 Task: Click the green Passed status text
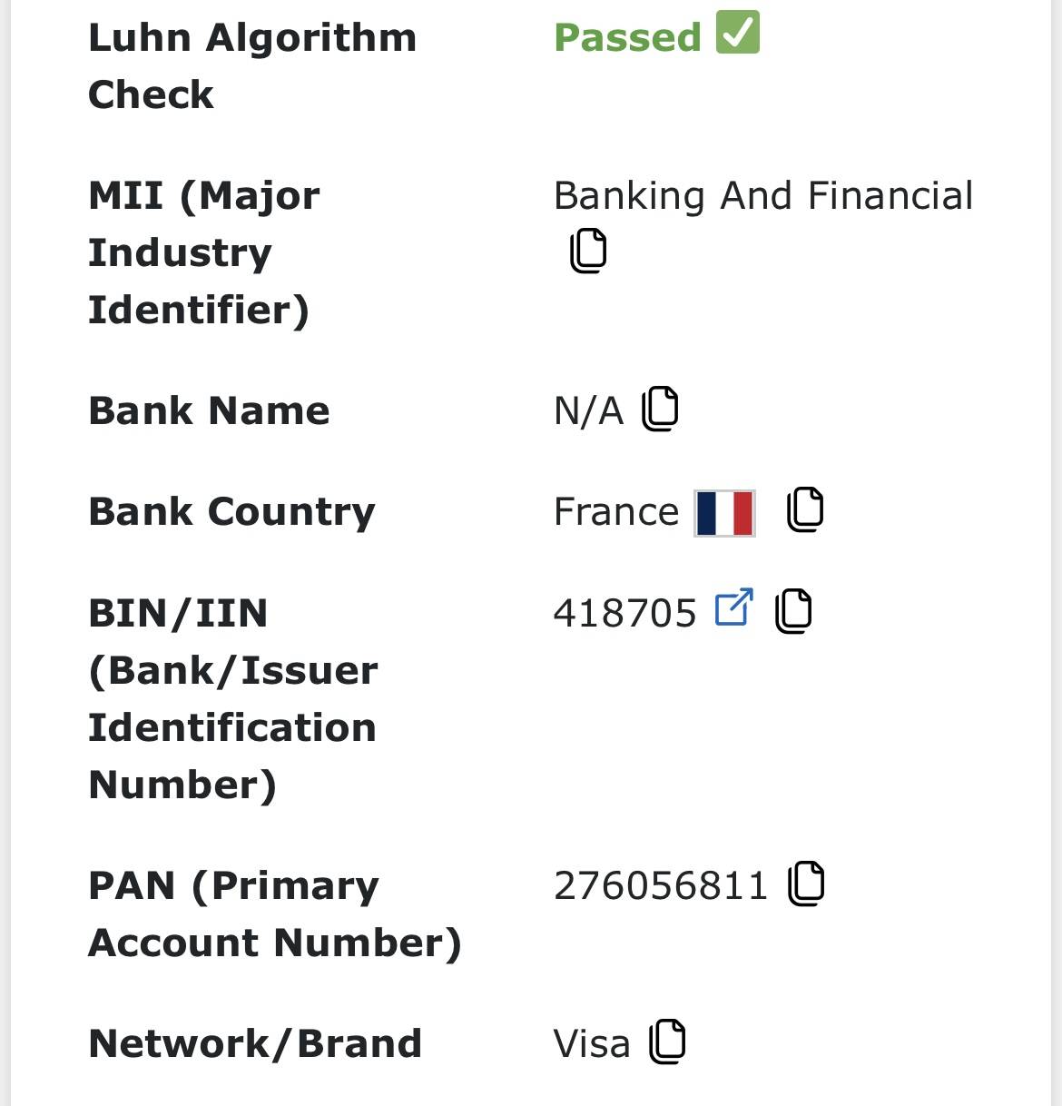click(627, 38)
